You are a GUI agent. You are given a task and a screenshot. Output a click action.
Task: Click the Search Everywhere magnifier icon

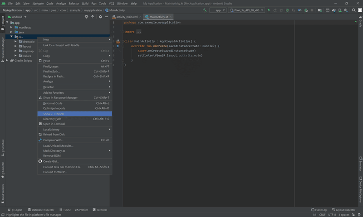tap(354, 10)
